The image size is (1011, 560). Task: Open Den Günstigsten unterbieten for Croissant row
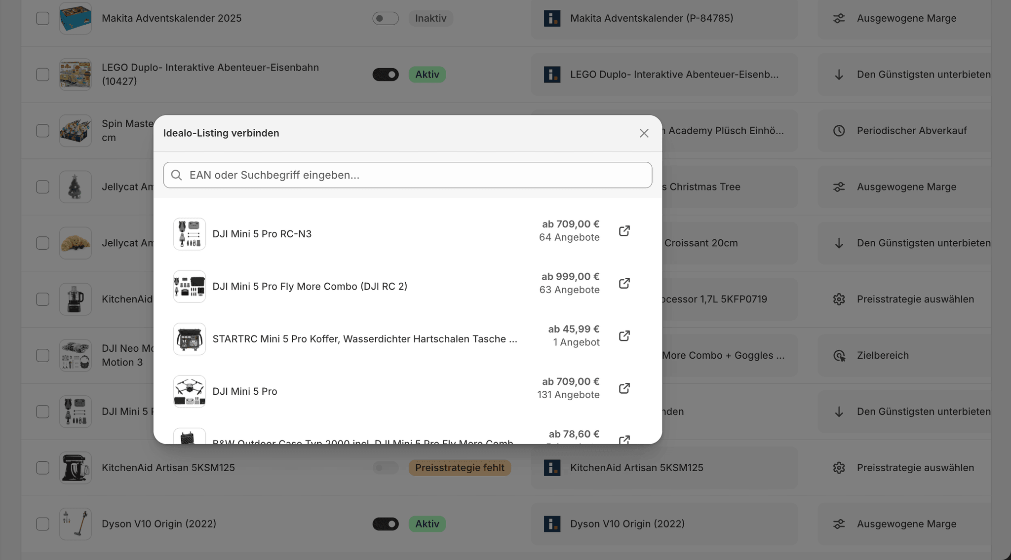(904, 243)
